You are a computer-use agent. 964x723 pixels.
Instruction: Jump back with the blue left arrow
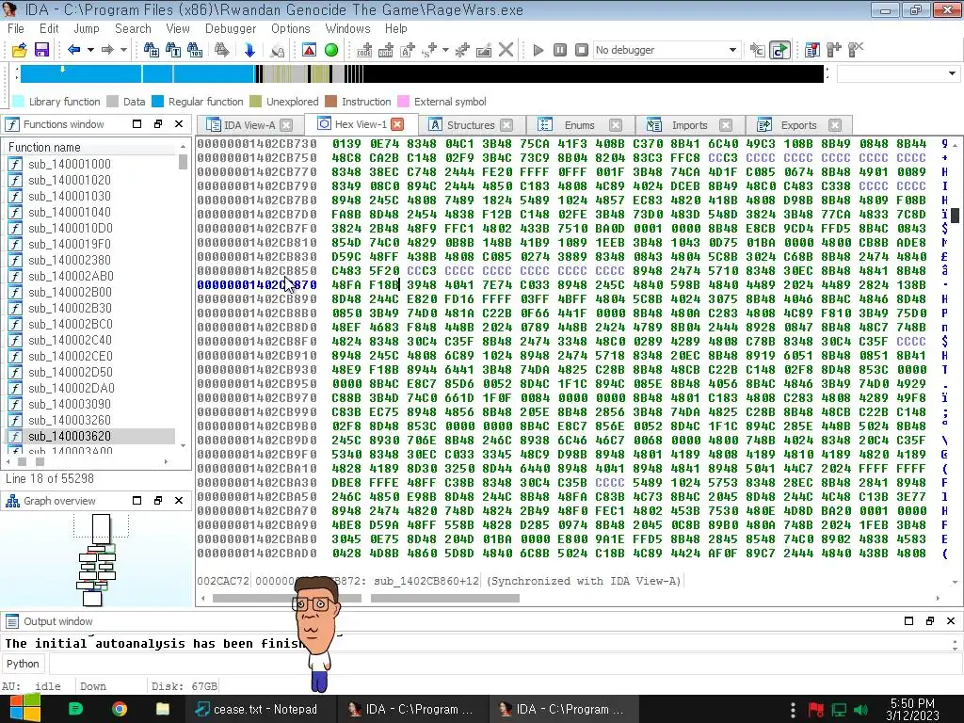pyautogui.click(x=73, y=50)
